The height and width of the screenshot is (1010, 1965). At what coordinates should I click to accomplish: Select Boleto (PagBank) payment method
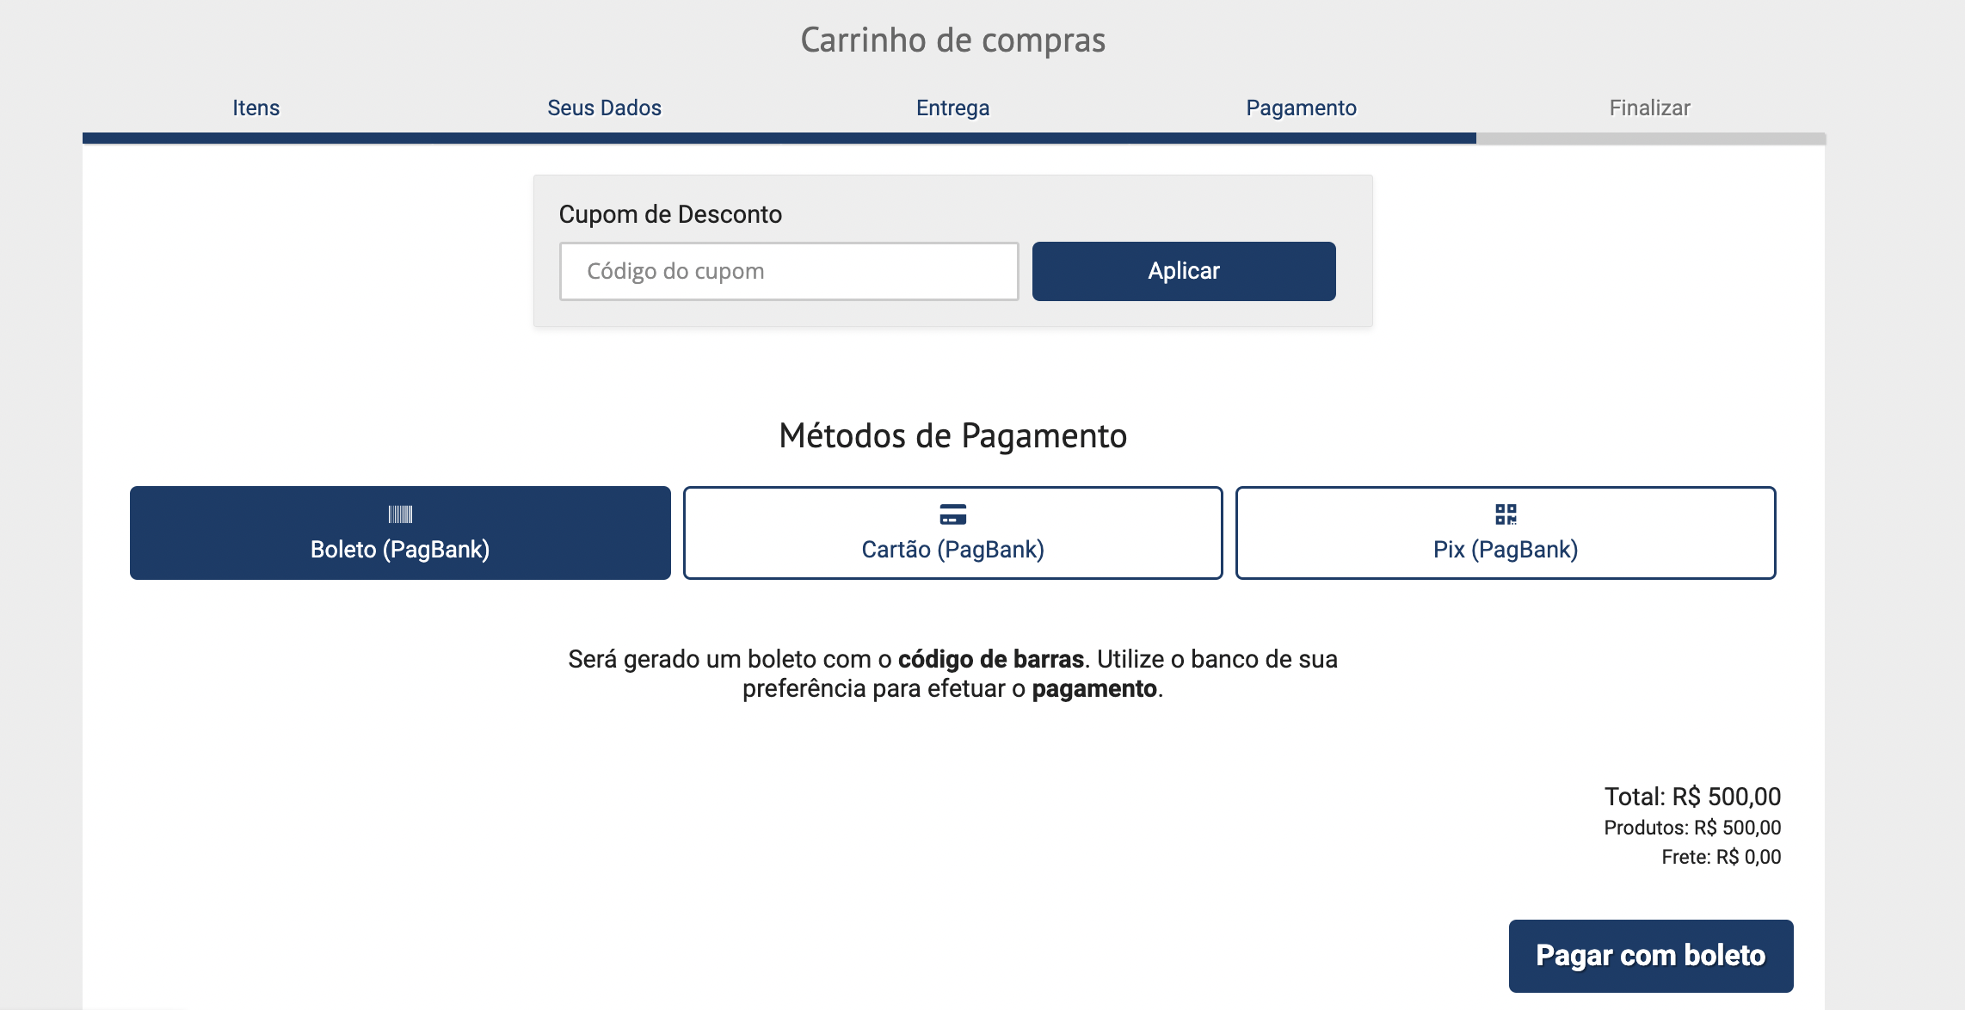tap(400, 533)
